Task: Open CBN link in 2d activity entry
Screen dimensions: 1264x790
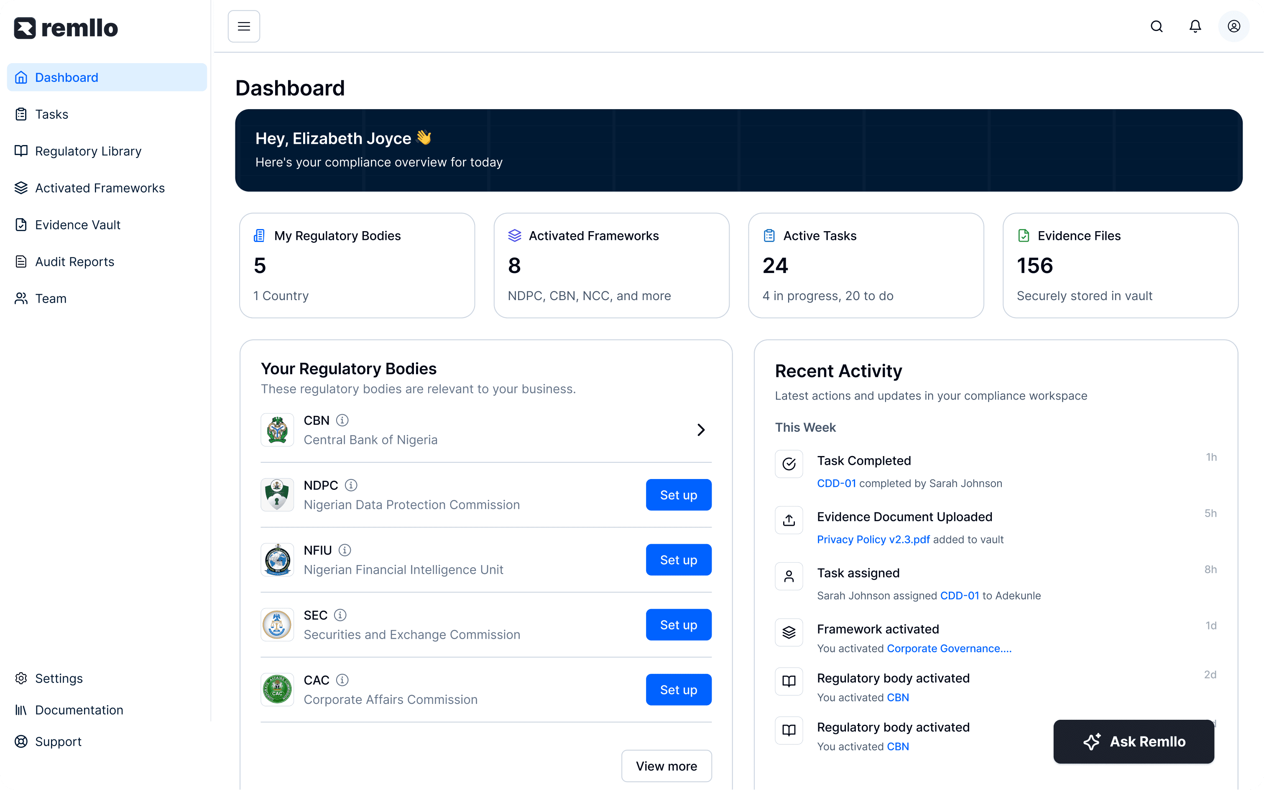Action: coord(898,698)
